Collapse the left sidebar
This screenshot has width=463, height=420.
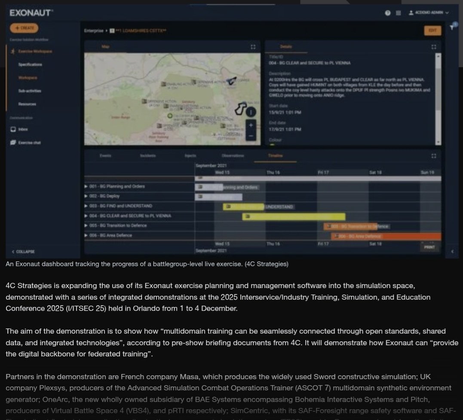click(23, 251)
